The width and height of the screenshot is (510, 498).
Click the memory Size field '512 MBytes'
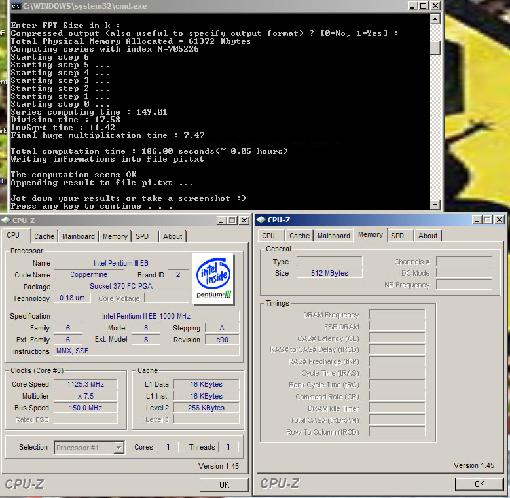pyautogui.click(x=329, y=273)
